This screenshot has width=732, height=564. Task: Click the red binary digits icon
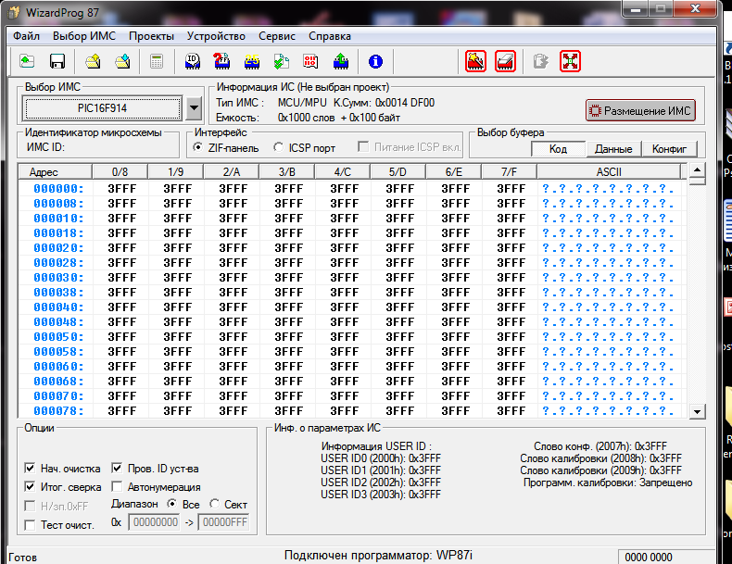tap(310, 61)
